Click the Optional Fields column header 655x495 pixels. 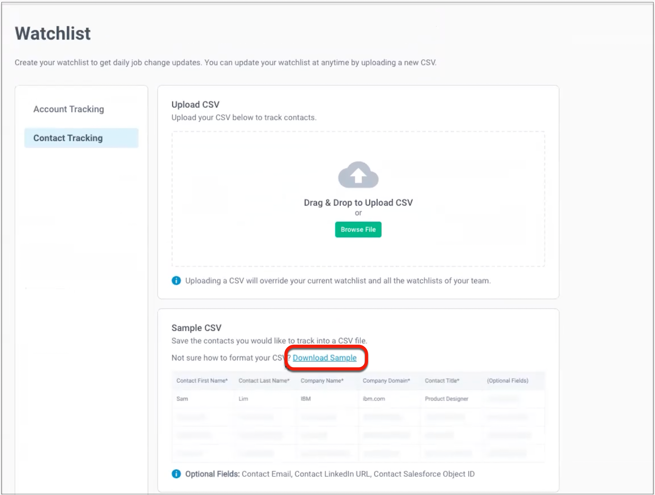(x=507, y=381)
